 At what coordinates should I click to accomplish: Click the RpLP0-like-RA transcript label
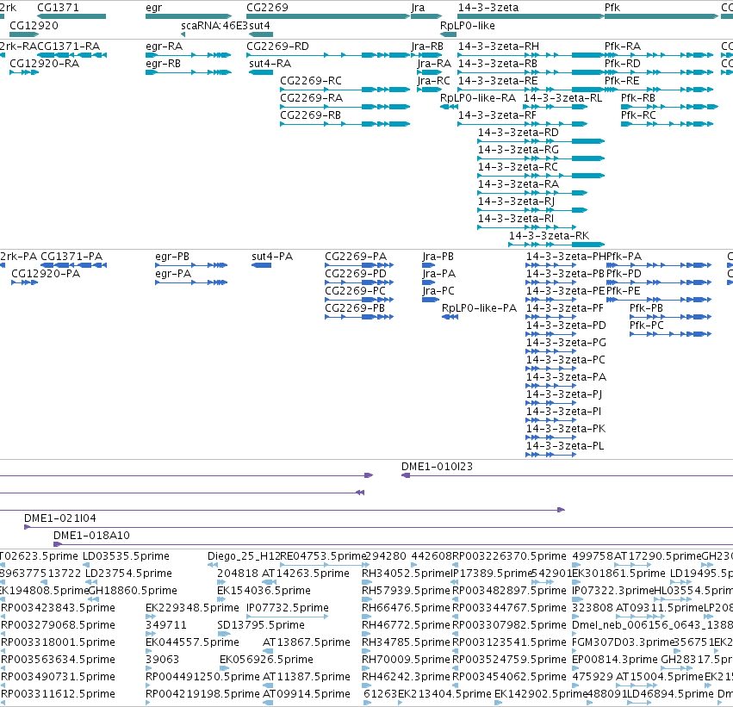(478, 97)
